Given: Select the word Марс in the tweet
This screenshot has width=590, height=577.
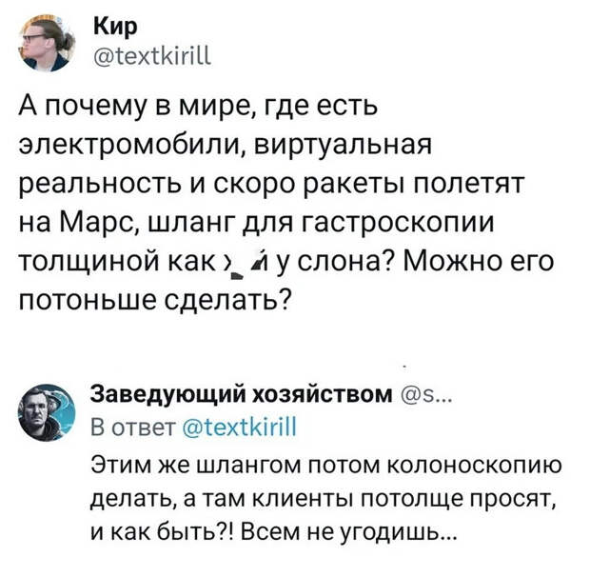Looking at the screenshot, I should (102, 222).
